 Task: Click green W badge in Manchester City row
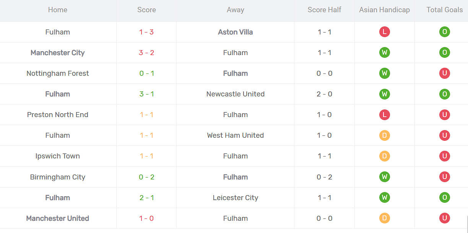click(x=384, y=53)
